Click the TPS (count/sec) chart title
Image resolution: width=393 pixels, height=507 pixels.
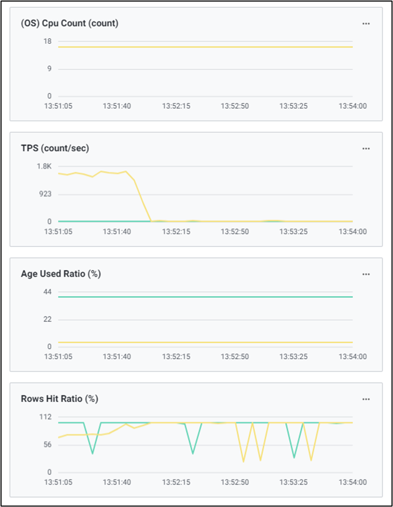(55, 148)
